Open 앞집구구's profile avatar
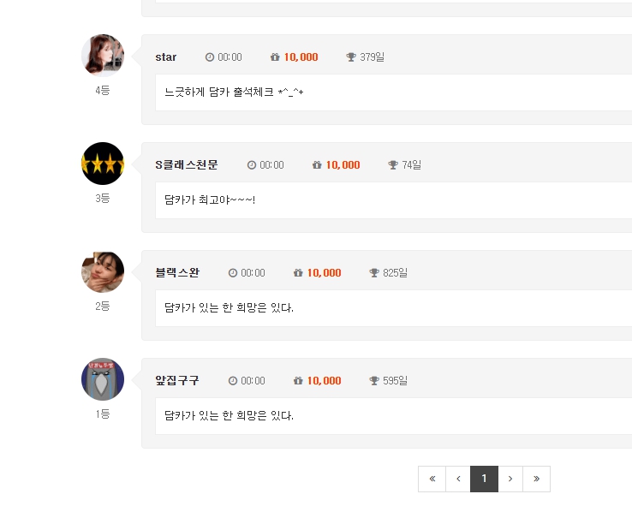 (x=103, y=379)
